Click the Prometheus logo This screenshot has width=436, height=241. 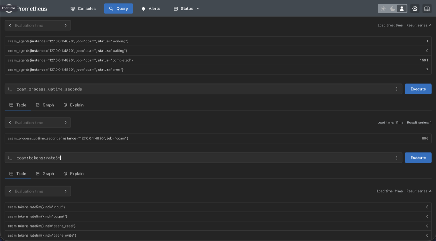tap(10, 9)
